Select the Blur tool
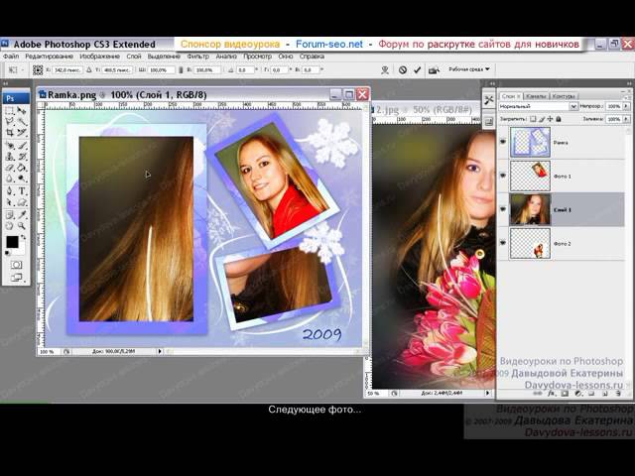Image resolution: width=635 pixels, height=476 pixels. click(x=10, y=178)
